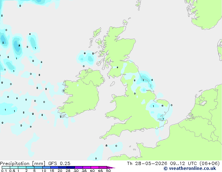The height and width of the screenshot is (172, 222).
Task: Click the legend scale label "35"
Action: click(84, 171)
